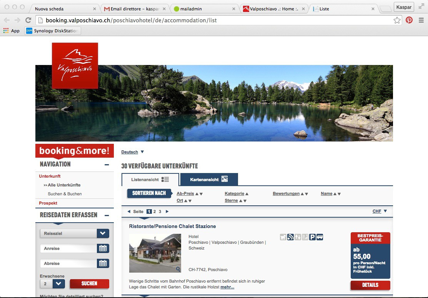Open the Abreise calendar picker icon

[x=103, y=263]
